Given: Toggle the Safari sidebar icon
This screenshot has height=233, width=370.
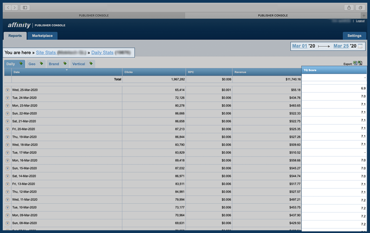Looking at the screenshot, I should [25, 7].
